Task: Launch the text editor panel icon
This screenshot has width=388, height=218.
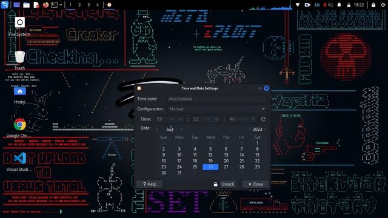Action: tap(36, 5)
